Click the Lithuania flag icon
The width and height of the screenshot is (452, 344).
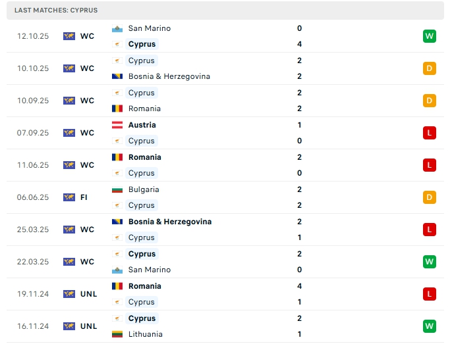117,334
